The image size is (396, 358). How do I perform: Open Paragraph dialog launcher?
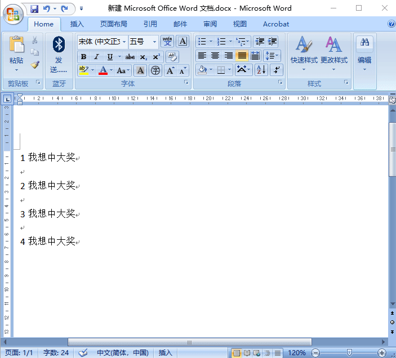[x=281, y=82]
